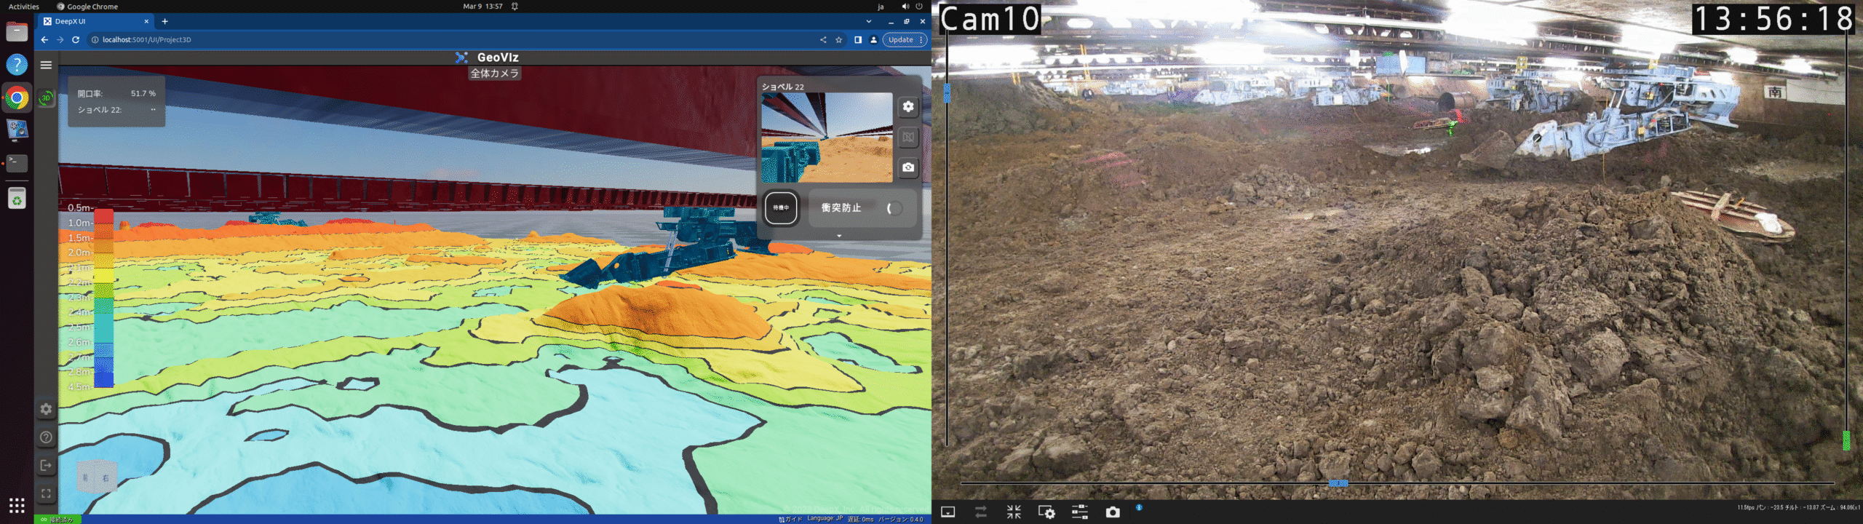Open the sidebar help question icon
Image resolution: width=1863 pixels, height=524 pixels.
pyautogui.click(x=46, y=437)
